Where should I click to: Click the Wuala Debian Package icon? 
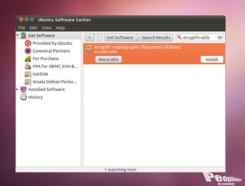pos(28,82)
